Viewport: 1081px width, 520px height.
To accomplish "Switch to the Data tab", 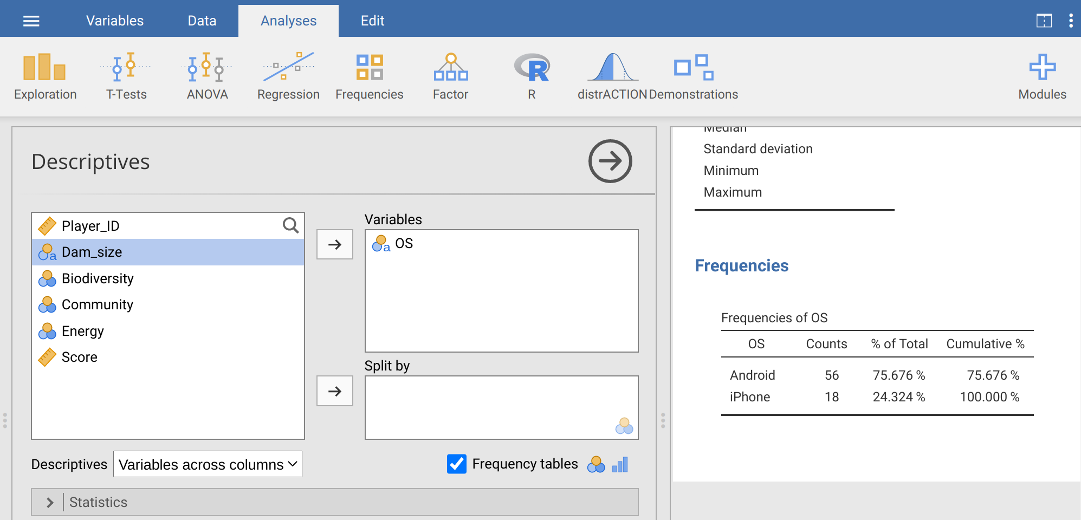I will click(x=202, y=21).
